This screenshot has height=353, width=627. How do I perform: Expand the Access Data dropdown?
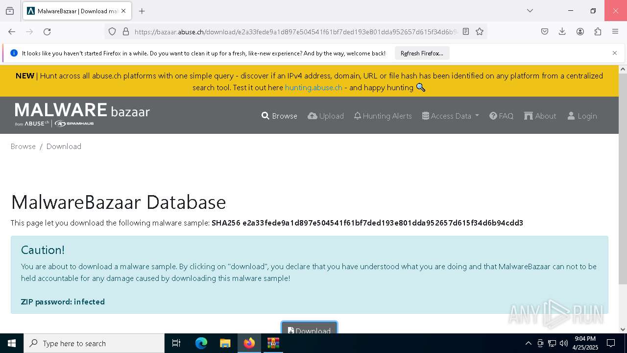coord(450,116)
